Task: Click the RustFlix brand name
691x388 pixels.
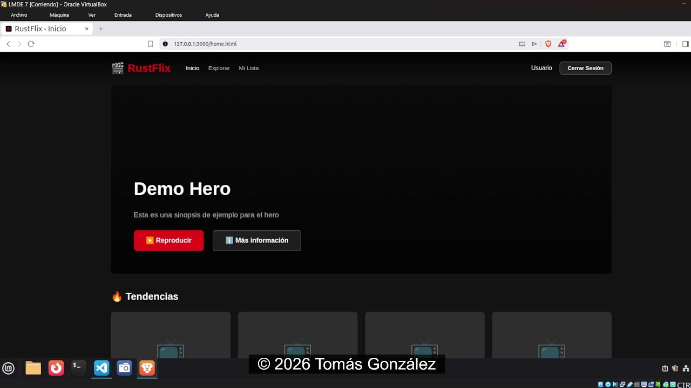Action: tap(149, 68)
